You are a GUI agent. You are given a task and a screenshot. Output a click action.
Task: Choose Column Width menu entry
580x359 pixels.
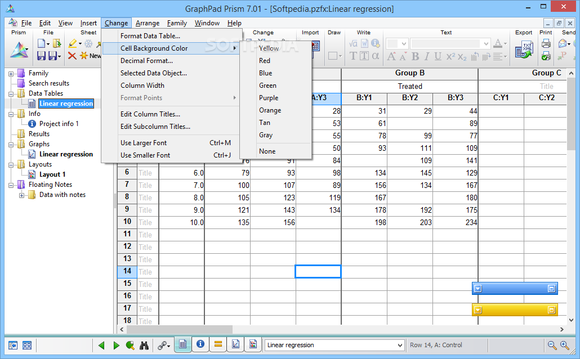[172, 86]
